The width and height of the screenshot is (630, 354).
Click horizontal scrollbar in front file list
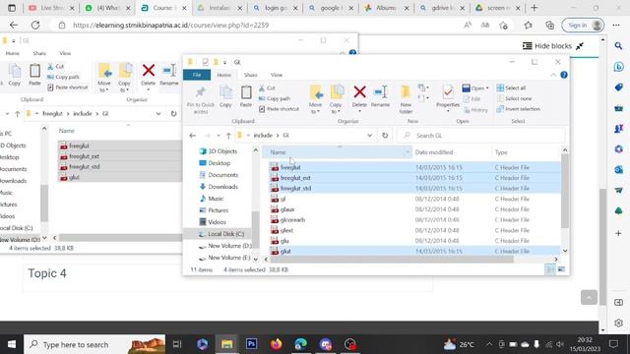(392, 260)
